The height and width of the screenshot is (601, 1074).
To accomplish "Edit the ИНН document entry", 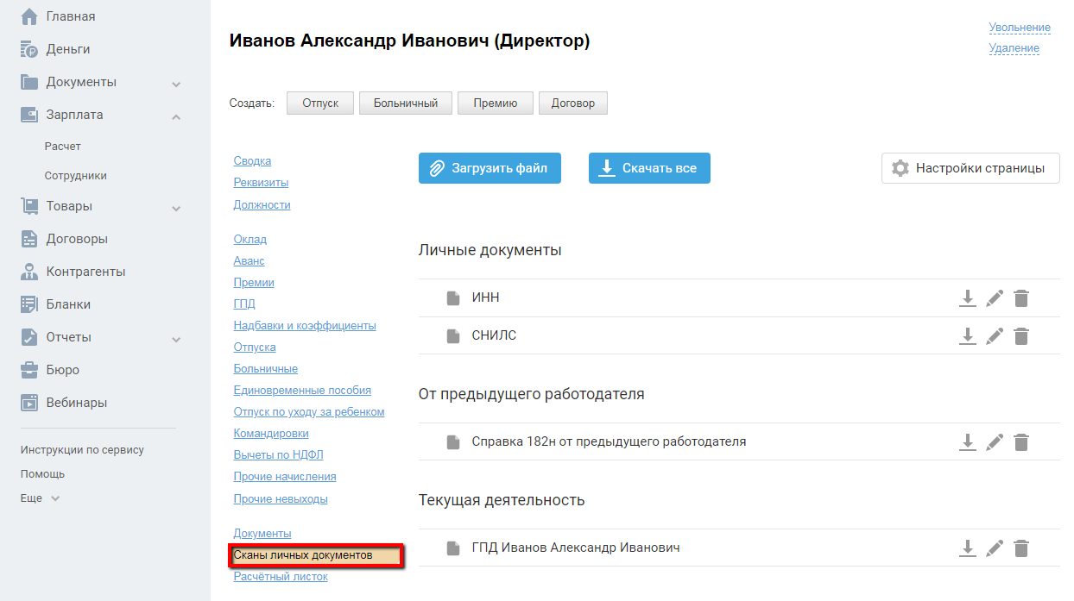I will tap(995, 298).
